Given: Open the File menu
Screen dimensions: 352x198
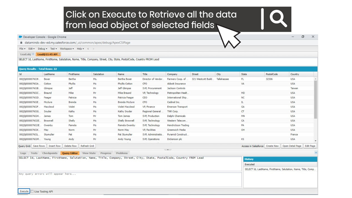Looking at the screenshot, I should coord(22,49).
